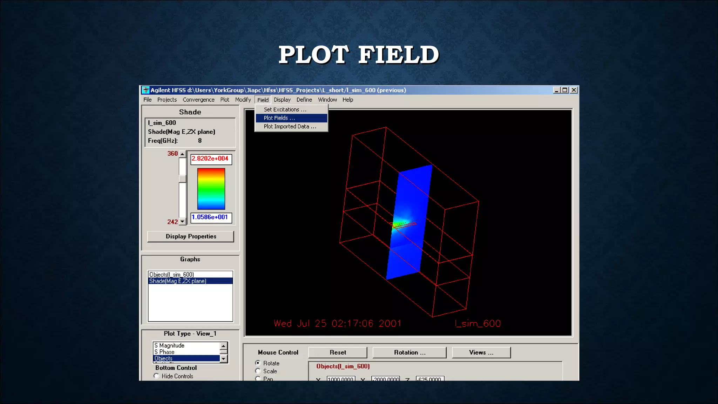Click the shade scale slider thumb
The image size is (718, 404).
coord(182,179)
